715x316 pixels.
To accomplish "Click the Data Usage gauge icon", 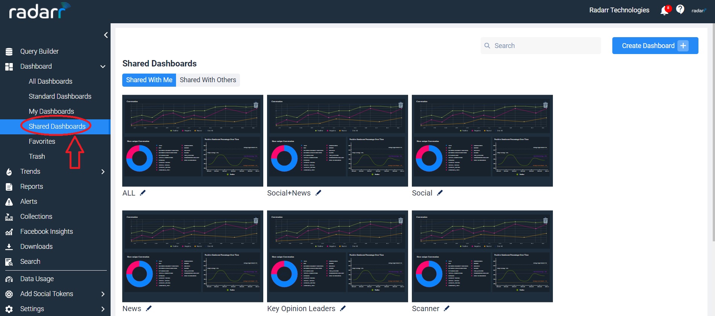I will 9,279.
